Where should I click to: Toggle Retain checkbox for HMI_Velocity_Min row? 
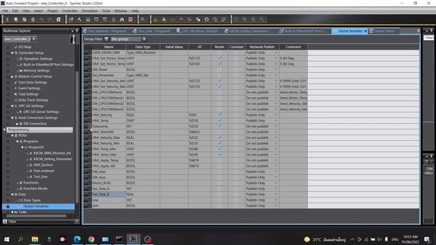click(x=219, y=143)
